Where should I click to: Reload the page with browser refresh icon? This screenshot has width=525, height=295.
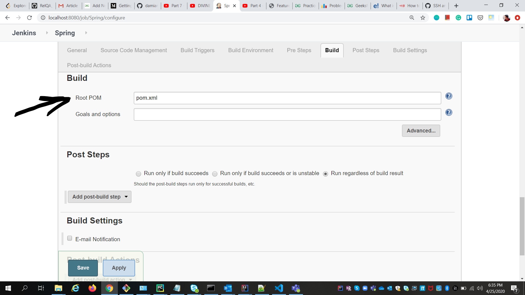tap(30, 18)
